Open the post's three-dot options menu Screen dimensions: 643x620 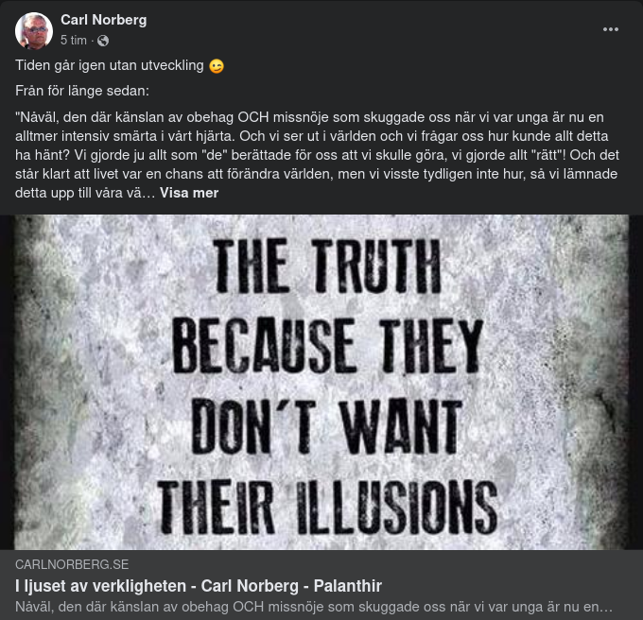coord(610,29)
